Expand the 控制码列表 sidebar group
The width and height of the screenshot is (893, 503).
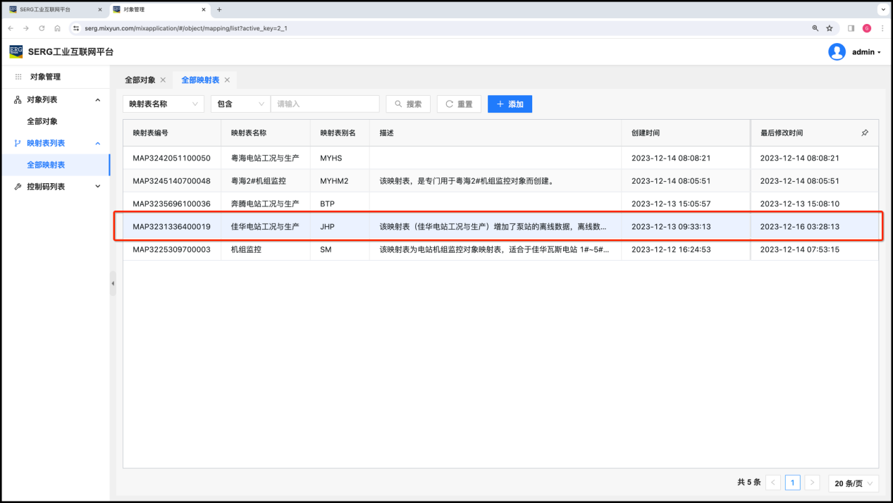tap(98, 187)
